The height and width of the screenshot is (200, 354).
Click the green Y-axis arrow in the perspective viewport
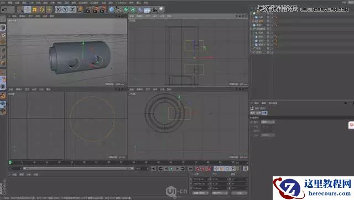[x=83, y=43]
